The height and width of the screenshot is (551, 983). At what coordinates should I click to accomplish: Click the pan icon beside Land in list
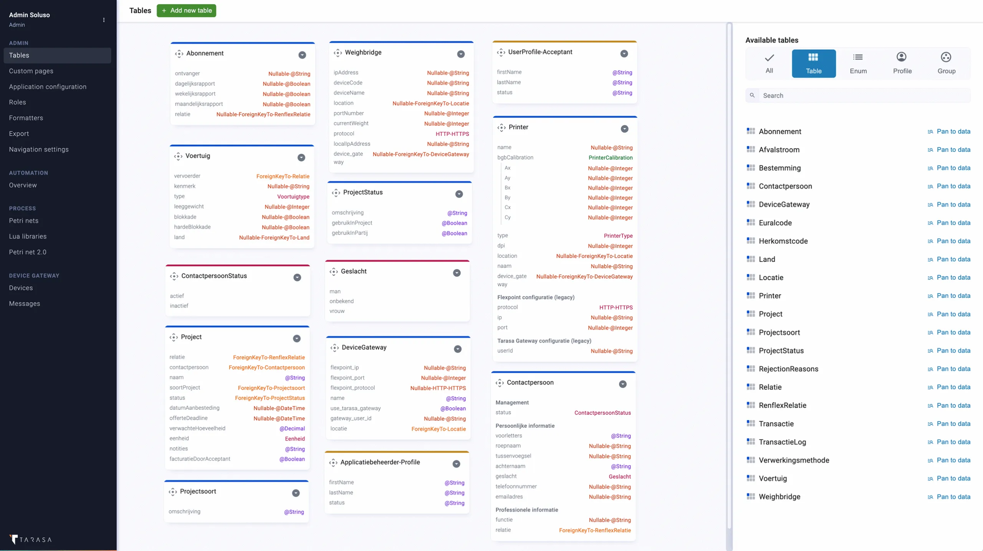[930, 259]
